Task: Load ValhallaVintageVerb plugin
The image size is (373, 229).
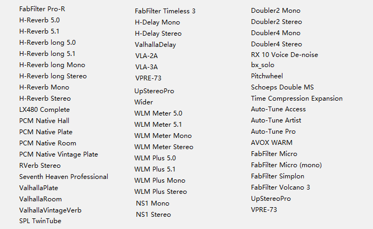Action: tap(50, 210)
